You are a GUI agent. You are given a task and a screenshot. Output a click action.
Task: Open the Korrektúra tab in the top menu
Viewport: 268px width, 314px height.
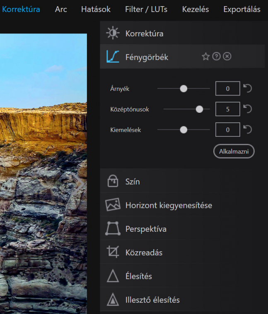tap(21, 10)
